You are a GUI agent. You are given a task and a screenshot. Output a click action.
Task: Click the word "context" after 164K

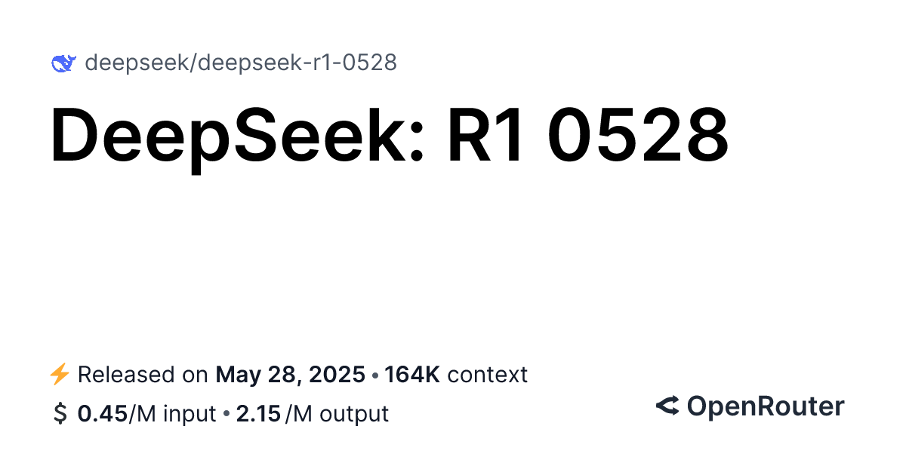click(x=487, y=375)
